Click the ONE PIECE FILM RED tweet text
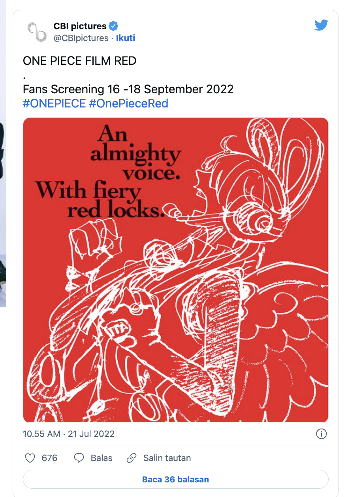Image resolution: width=346 pixels, height=497 pixels. [80, 61]
